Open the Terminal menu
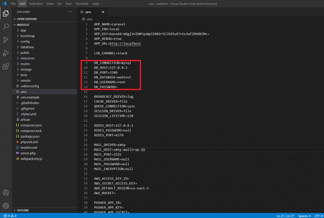The height and width of the screenshot is (218, 324). pyautogui.click(x=82, y=4)
